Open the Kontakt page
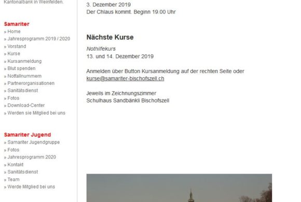Viewport: 301px width, 202px height. (x=16, y=165)
